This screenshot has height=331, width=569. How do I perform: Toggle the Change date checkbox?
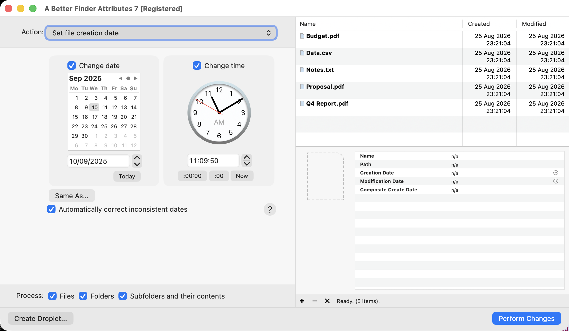[x=72, y=65]
